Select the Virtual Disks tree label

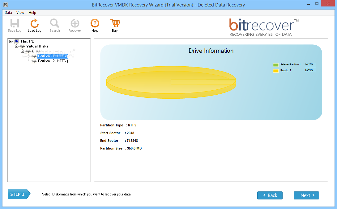coord(37,46)
